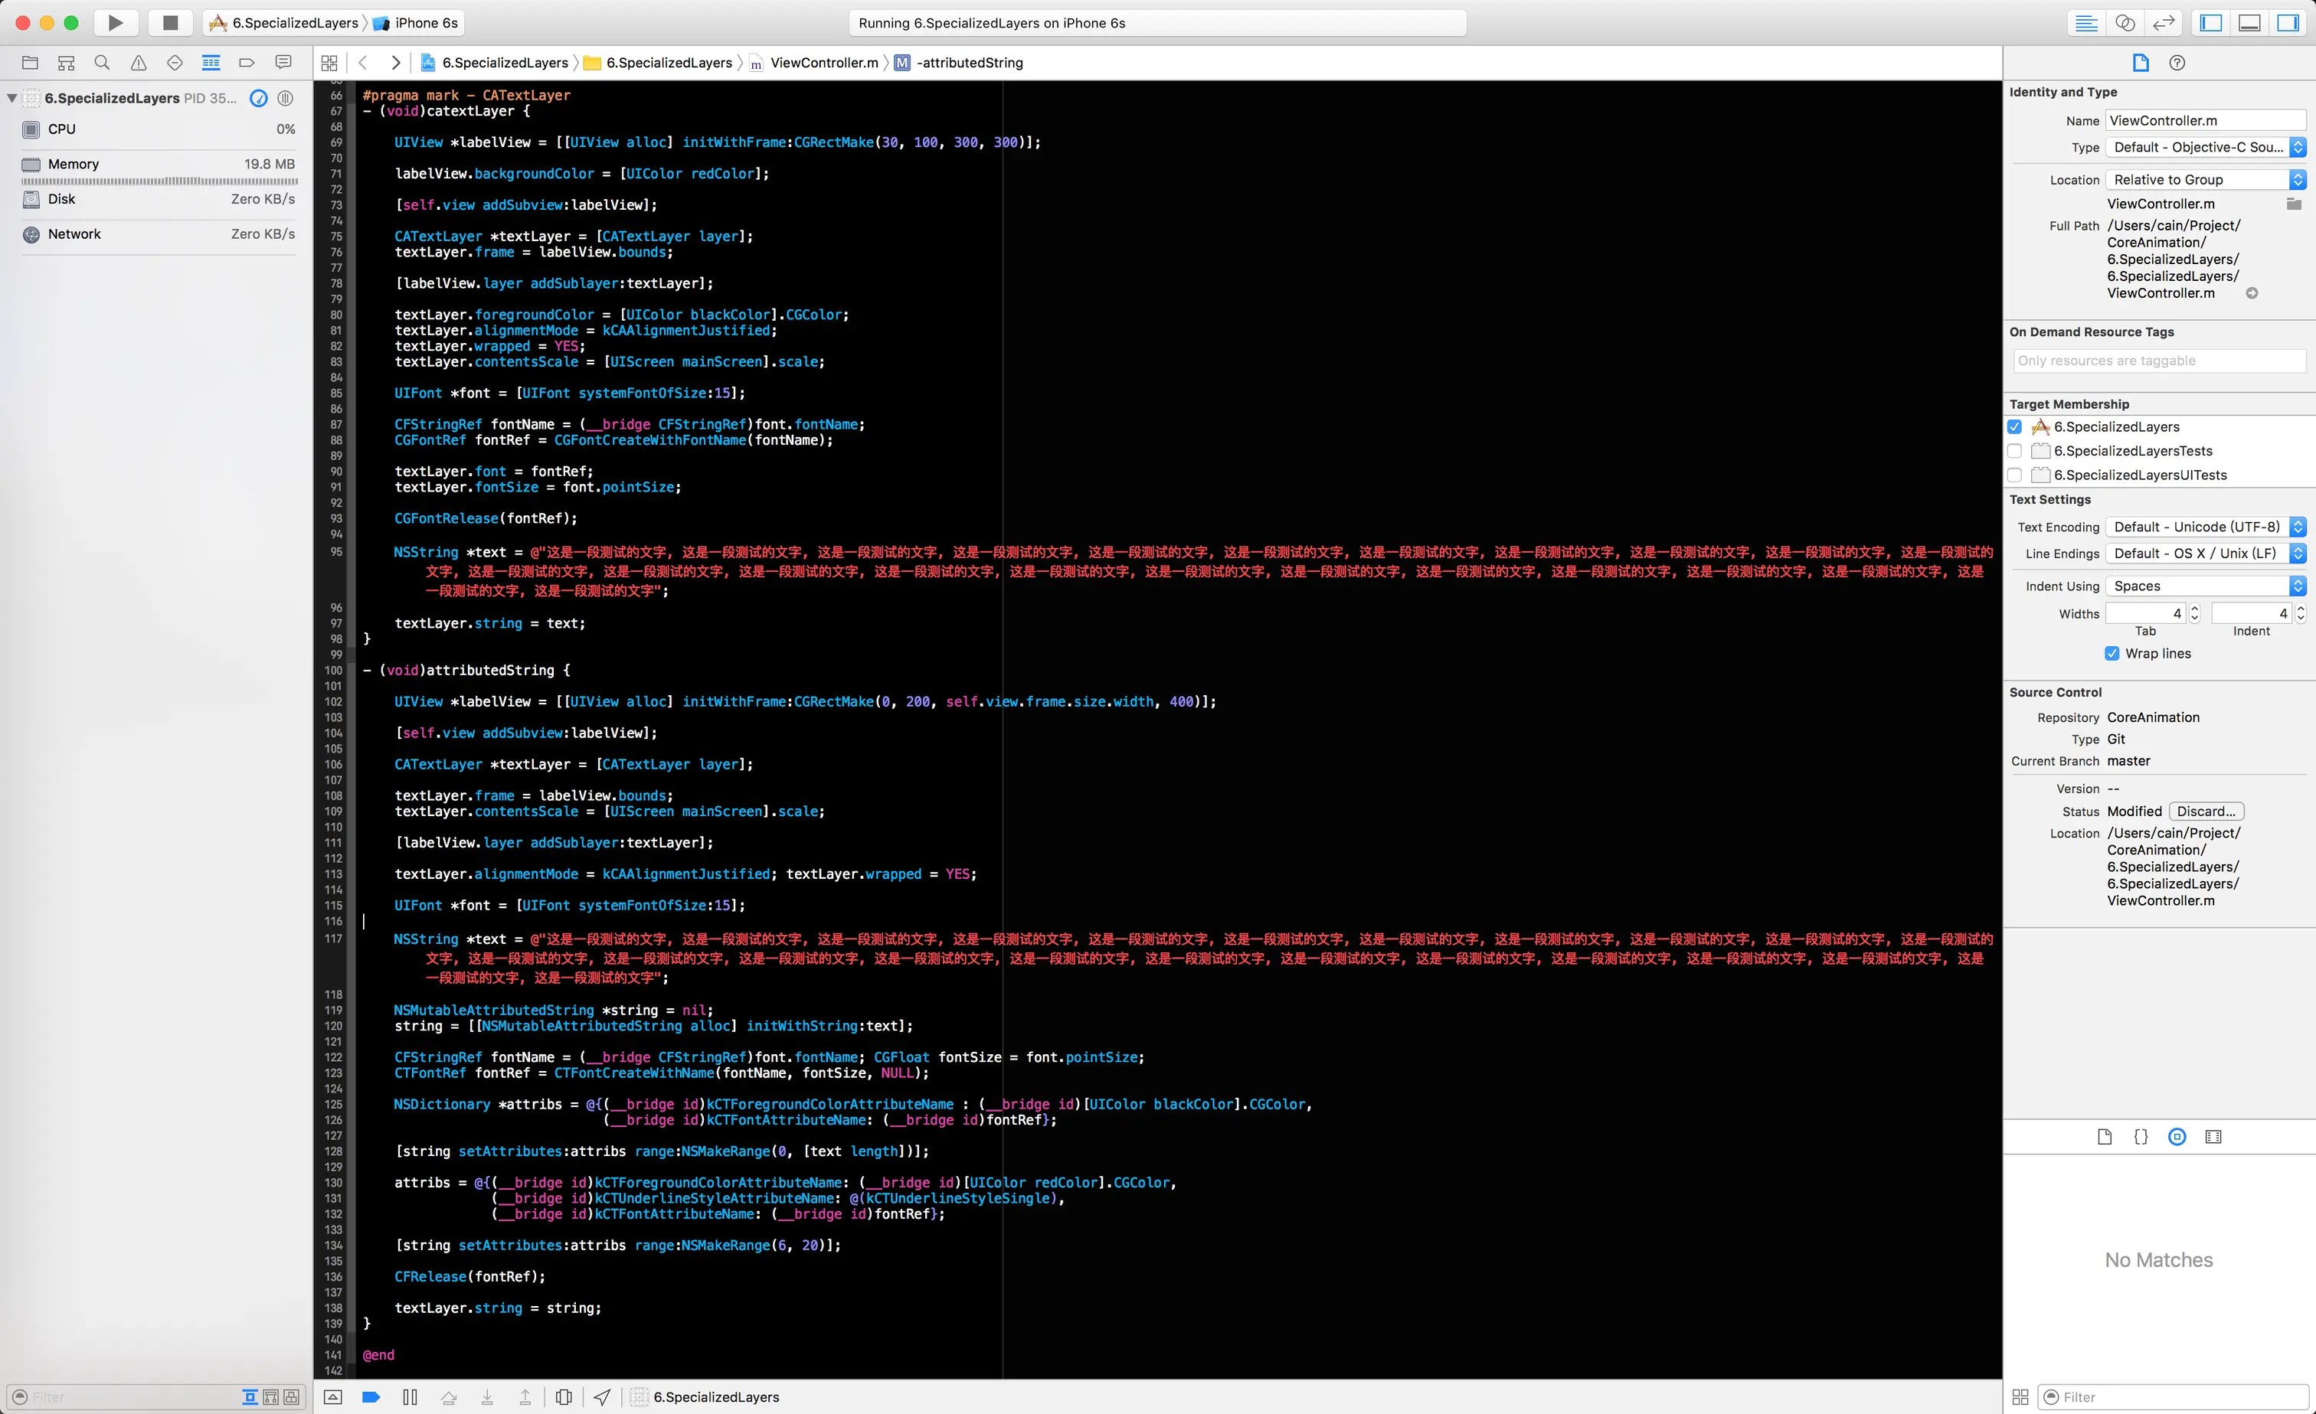Toggle the Wrap lines checkbox
Viewport: 2316px width, 1414px height.
(2112, 654)
